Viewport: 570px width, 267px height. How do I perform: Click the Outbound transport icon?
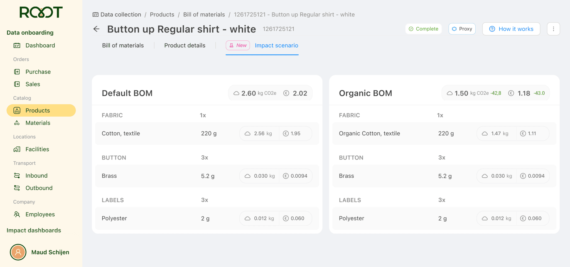(17, 188)
